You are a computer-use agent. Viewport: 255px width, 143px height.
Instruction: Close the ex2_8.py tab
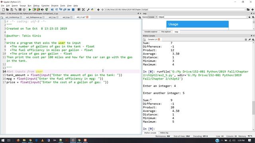71,17
